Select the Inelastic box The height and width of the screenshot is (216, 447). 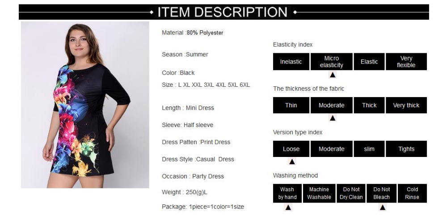[291, 62]
